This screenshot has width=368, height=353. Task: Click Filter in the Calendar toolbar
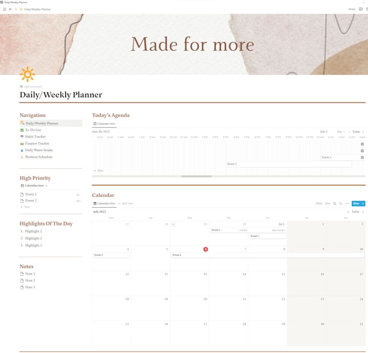[x=319, y=203]
